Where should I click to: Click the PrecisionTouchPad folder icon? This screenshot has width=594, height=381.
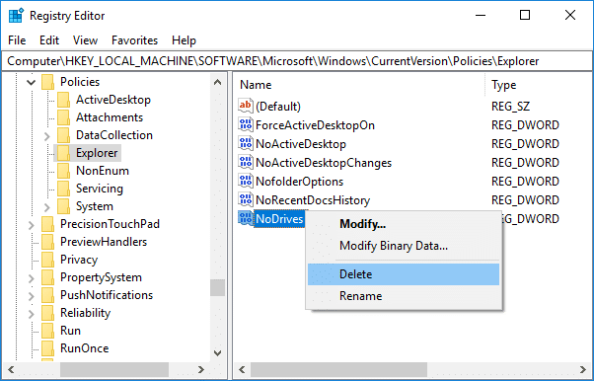click(47, 224)
